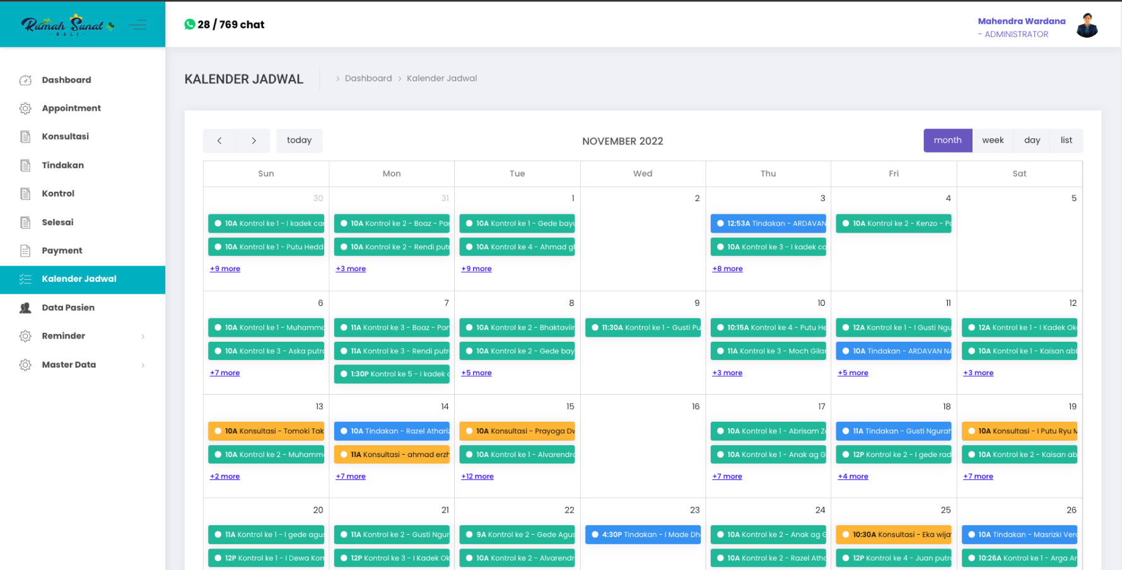Click the Dashboard speedometer icon

click(25, 80)
